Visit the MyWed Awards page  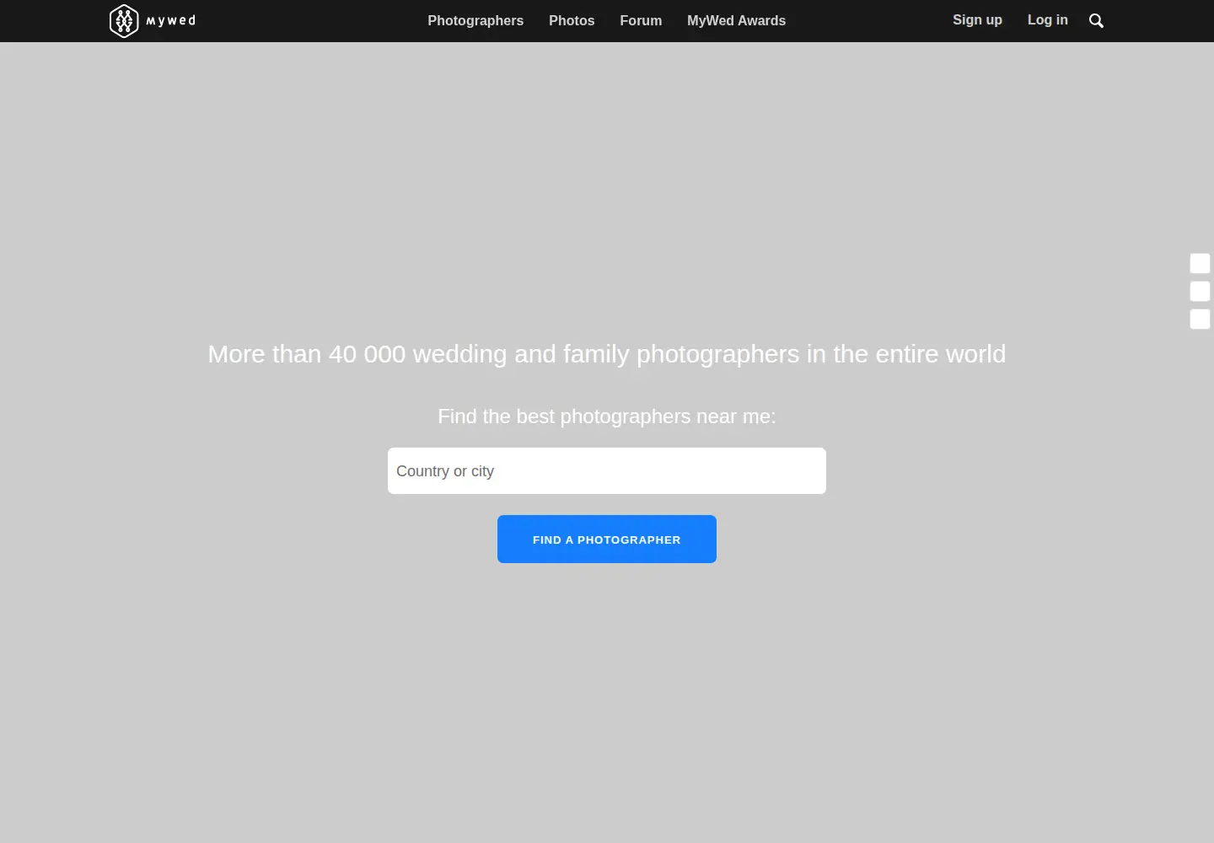736,20
